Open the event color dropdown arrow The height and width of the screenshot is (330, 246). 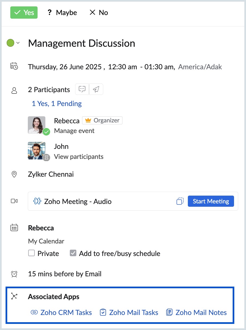pos(18,43)
